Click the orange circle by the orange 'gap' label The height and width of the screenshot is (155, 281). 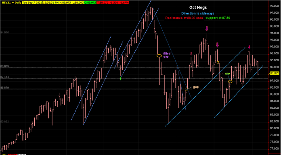pos(187,89)
